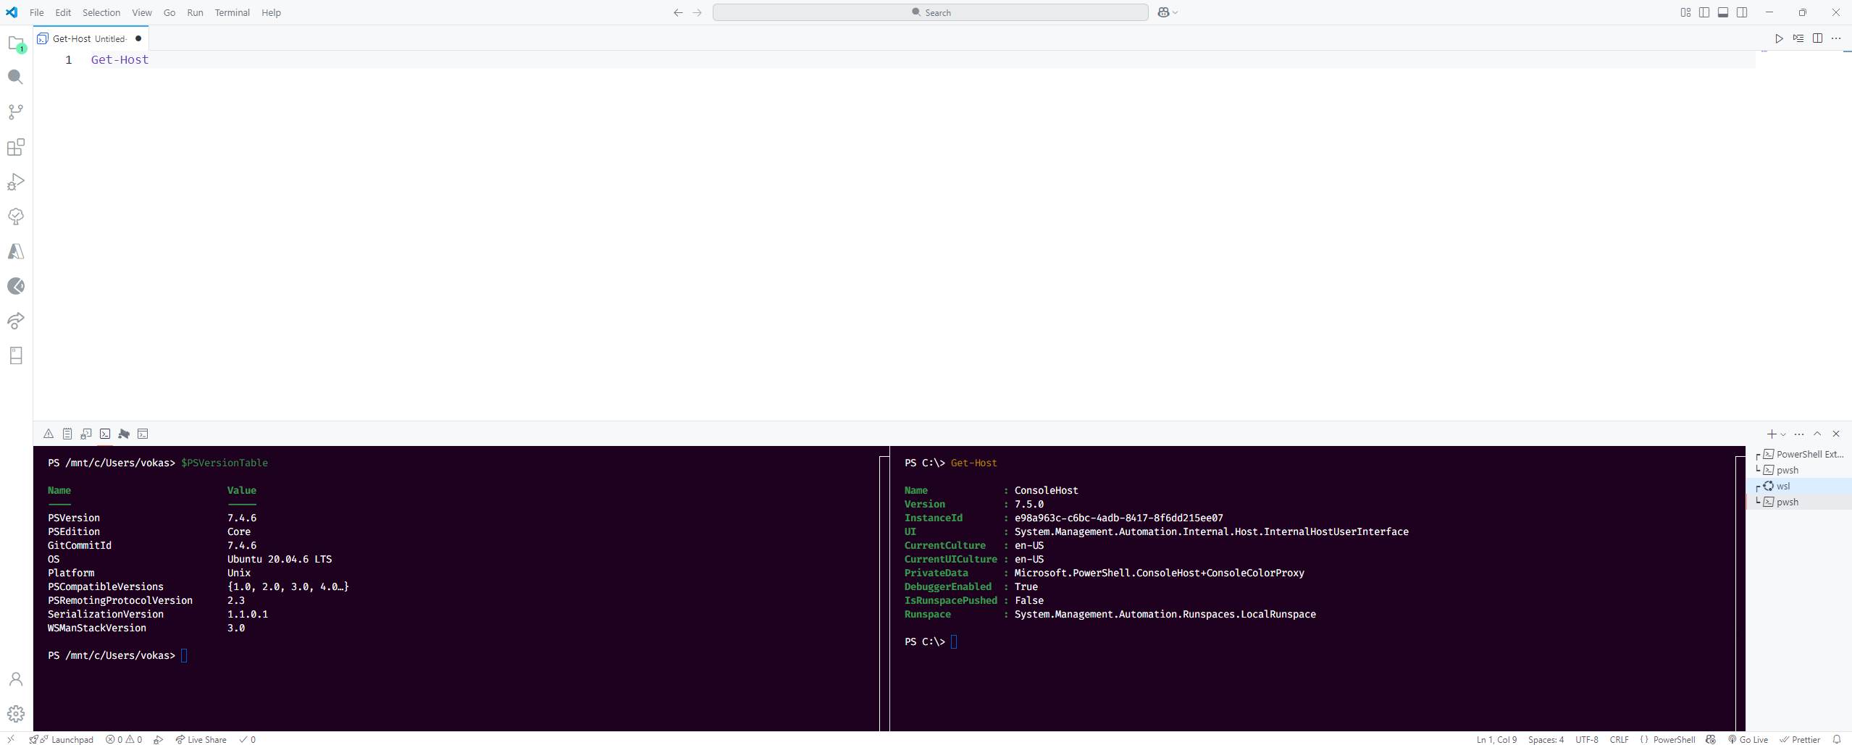Open the Live Share activity bar icon
The width and height of the screenshot is (1852, 745).
[x=16, y=321]
